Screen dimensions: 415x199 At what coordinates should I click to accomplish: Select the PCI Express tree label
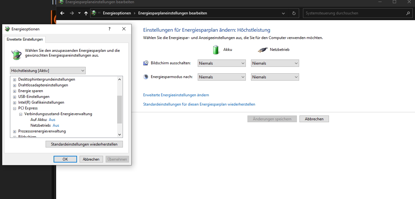pos(28,108)
